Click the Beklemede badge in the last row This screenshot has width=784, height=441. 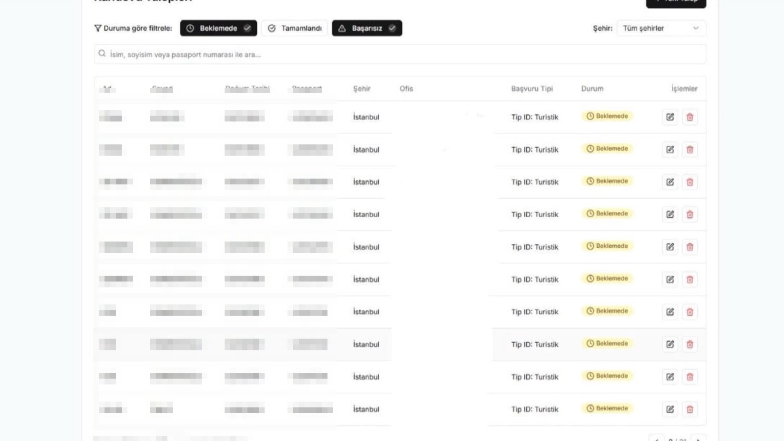(607, 408)
